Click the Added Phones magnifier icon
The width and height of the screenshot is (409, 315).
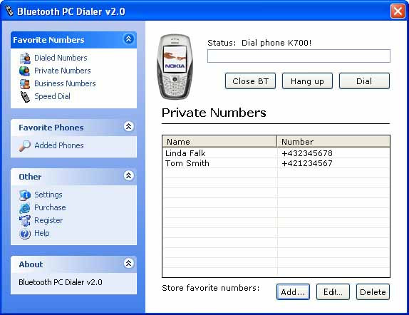tap(25, 145)
